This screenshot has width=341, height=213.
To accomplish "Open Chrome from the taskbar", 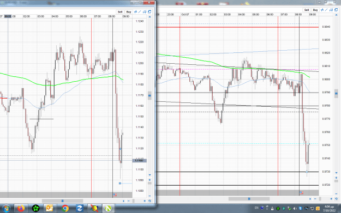I will coord(65,209).
